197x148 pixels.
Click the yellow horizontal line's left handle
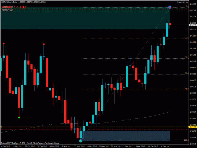(x=1, y=127)
